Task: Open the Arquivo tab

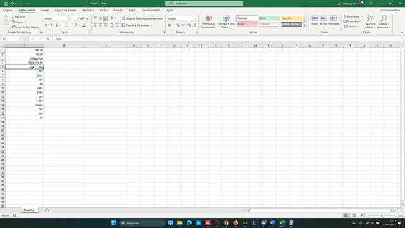Action: pos(8,10)
